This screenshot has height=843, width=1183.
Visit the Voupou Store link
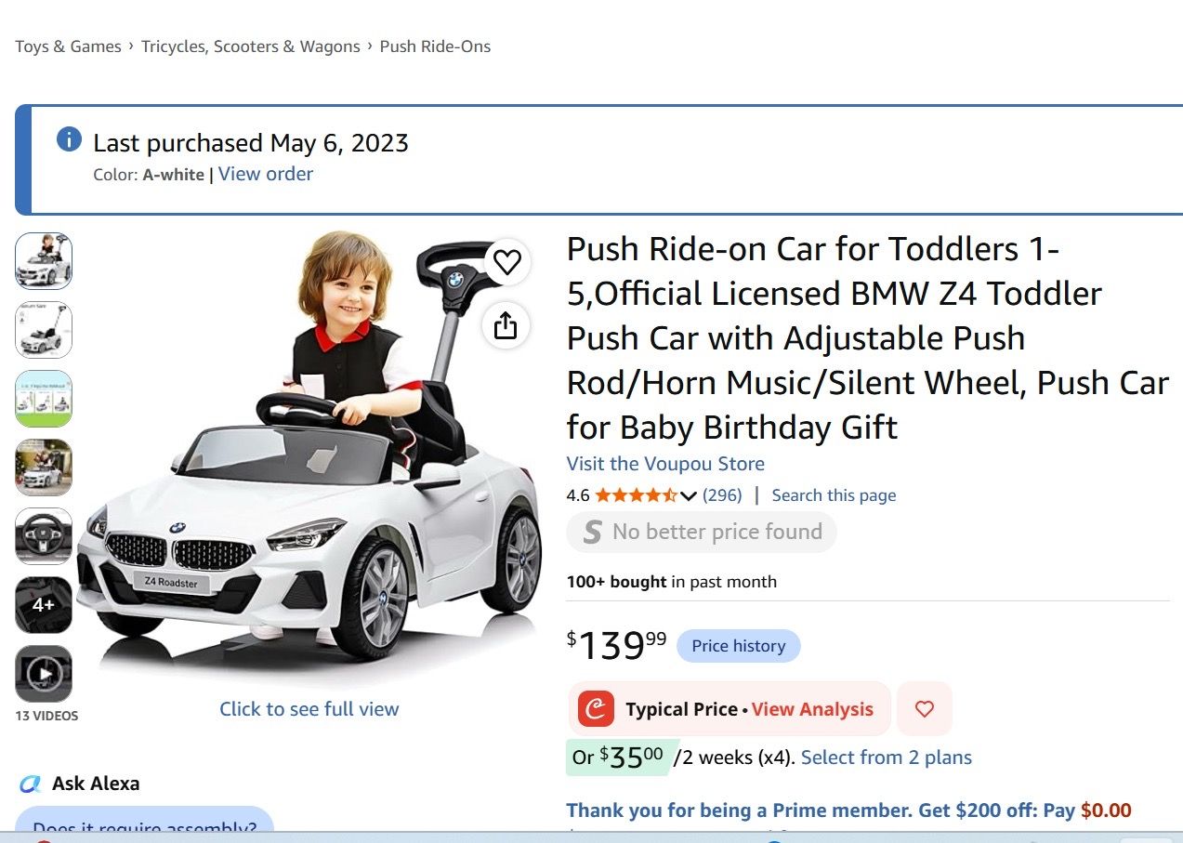click(665, 464)
